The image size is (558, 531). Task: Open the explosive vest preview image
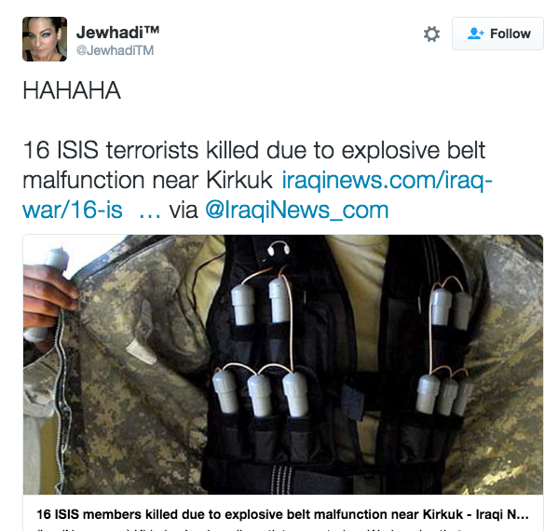[x=283, y=364]
